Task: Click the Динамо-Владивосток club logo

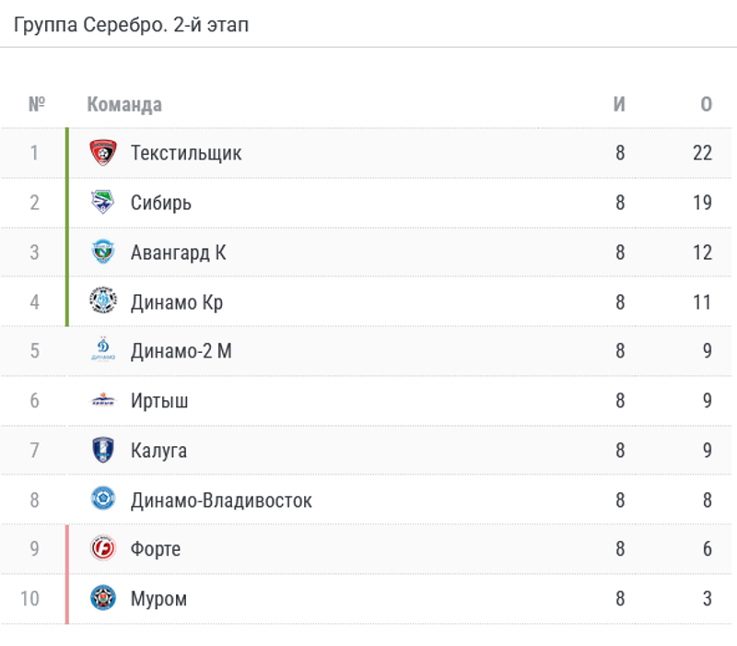Action: [x=103, y=500]
